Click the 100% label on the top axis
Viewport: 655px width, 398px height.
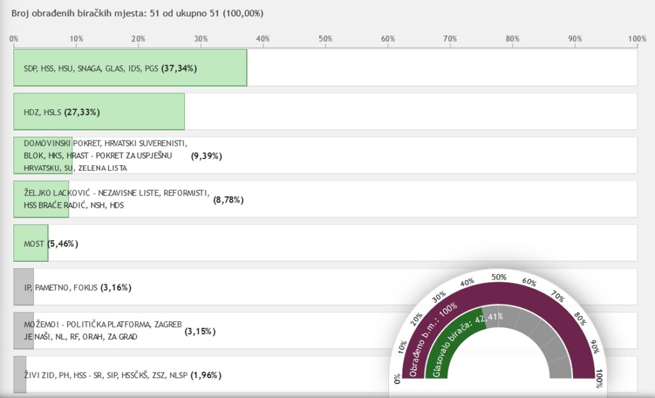(636, 39)
